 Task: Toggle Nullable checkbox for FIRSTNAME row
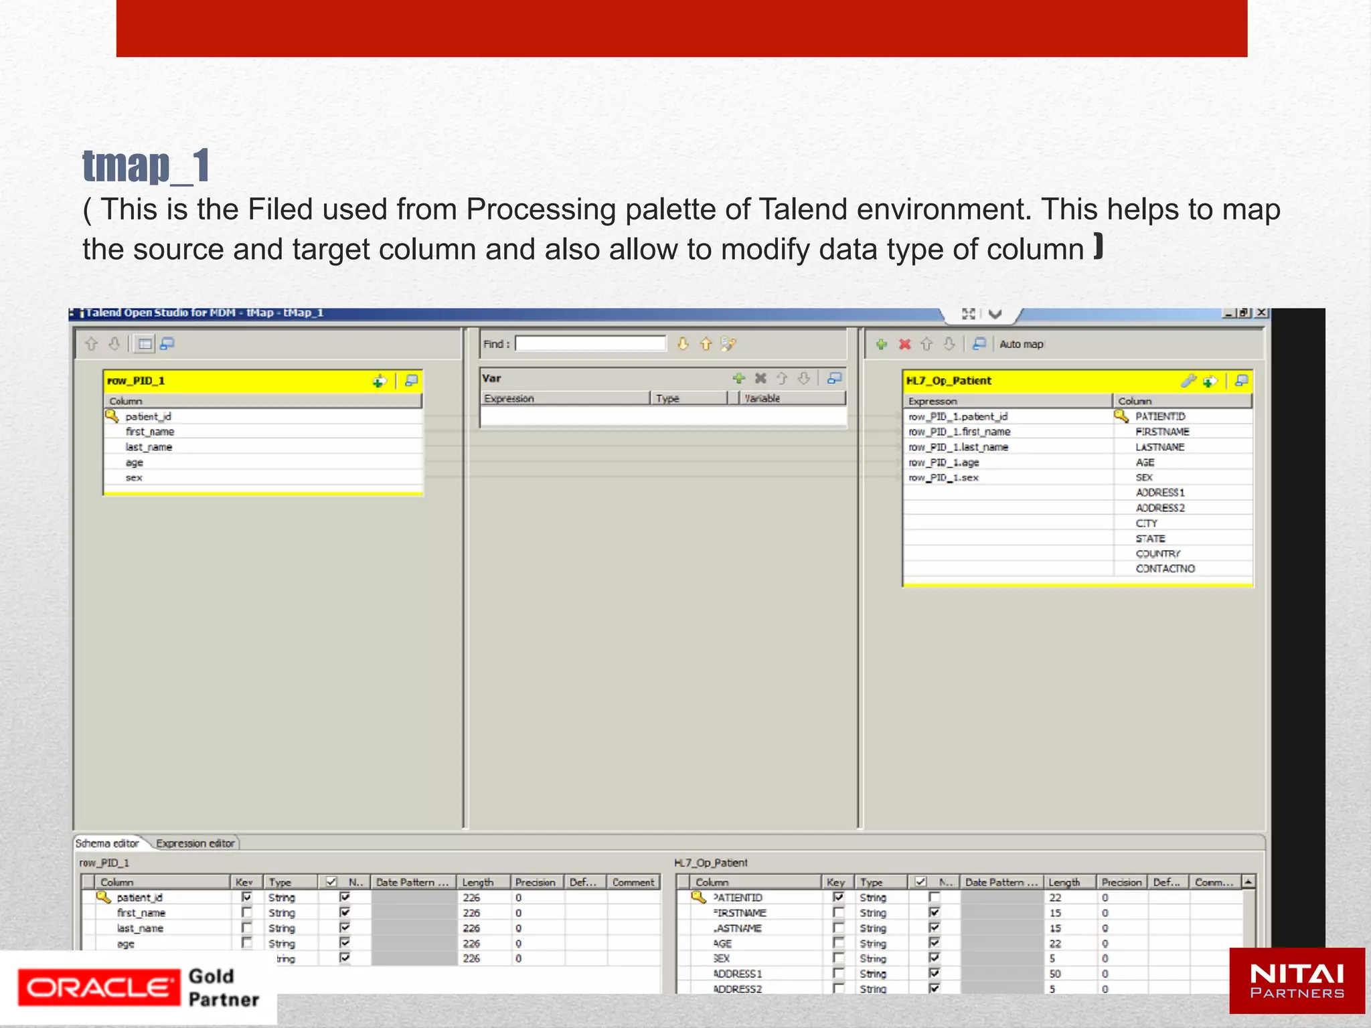point(935,913)
